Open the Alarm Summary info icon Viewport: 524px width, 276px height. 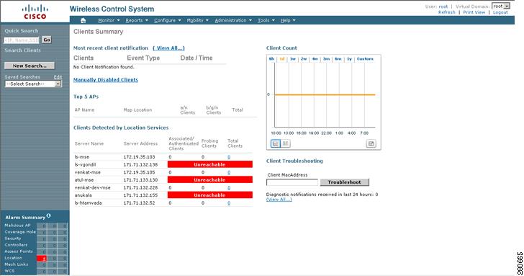[49, 215]
